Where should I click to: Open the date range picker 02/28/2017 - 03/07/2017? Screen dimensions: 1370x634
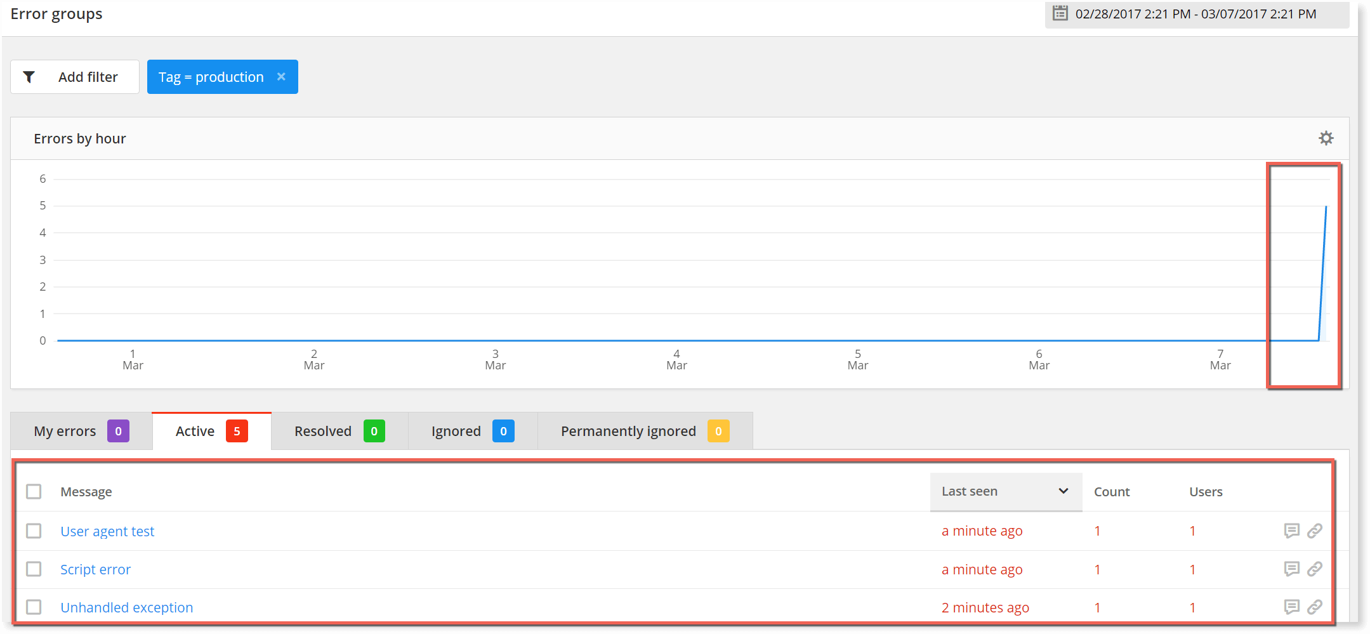[1197, 14]
